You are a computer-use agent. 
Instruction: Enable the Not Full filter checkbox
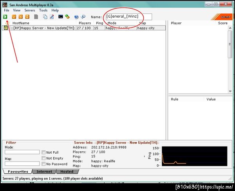tap(43, 152)
